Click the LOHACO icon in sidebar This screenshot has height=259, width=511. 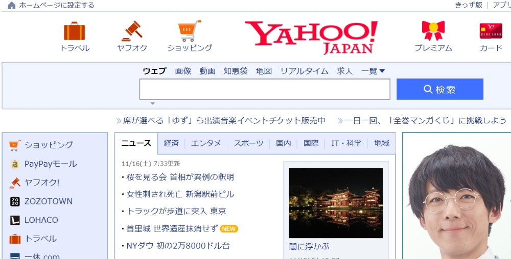[x=15, y=220]
